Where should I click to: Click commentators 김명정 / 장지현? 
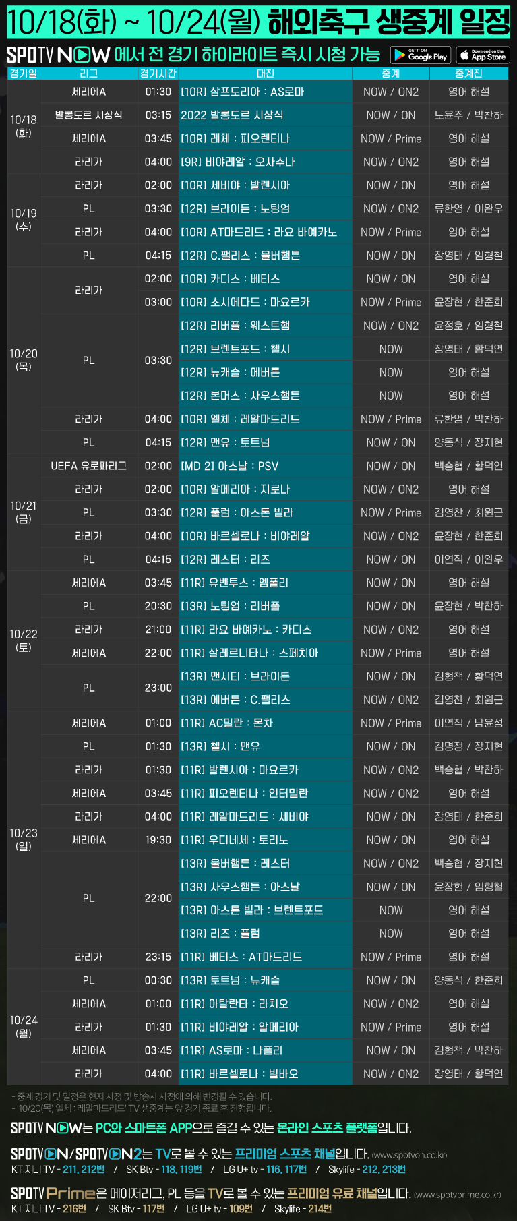pos(469,746)
